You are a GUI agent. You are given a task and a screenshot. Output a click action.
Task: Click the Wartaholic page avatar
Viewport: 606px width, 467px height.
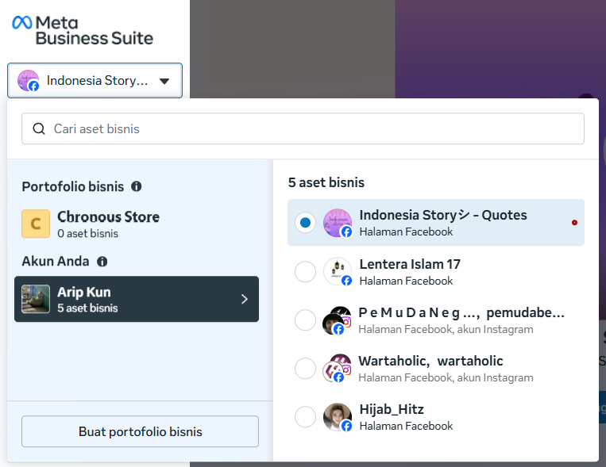pyautogui.click(x=337, y=368)
